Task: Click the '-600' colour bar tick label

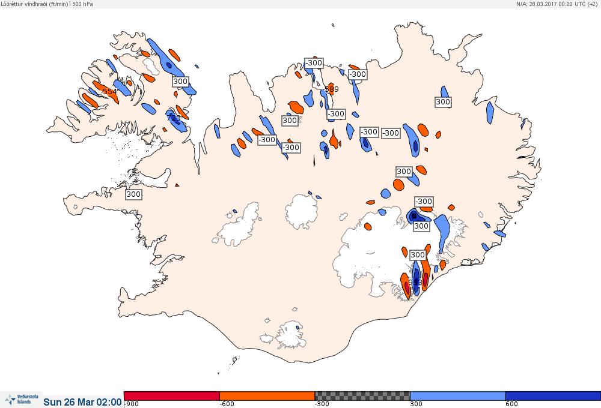Action: tap(227, 404)
